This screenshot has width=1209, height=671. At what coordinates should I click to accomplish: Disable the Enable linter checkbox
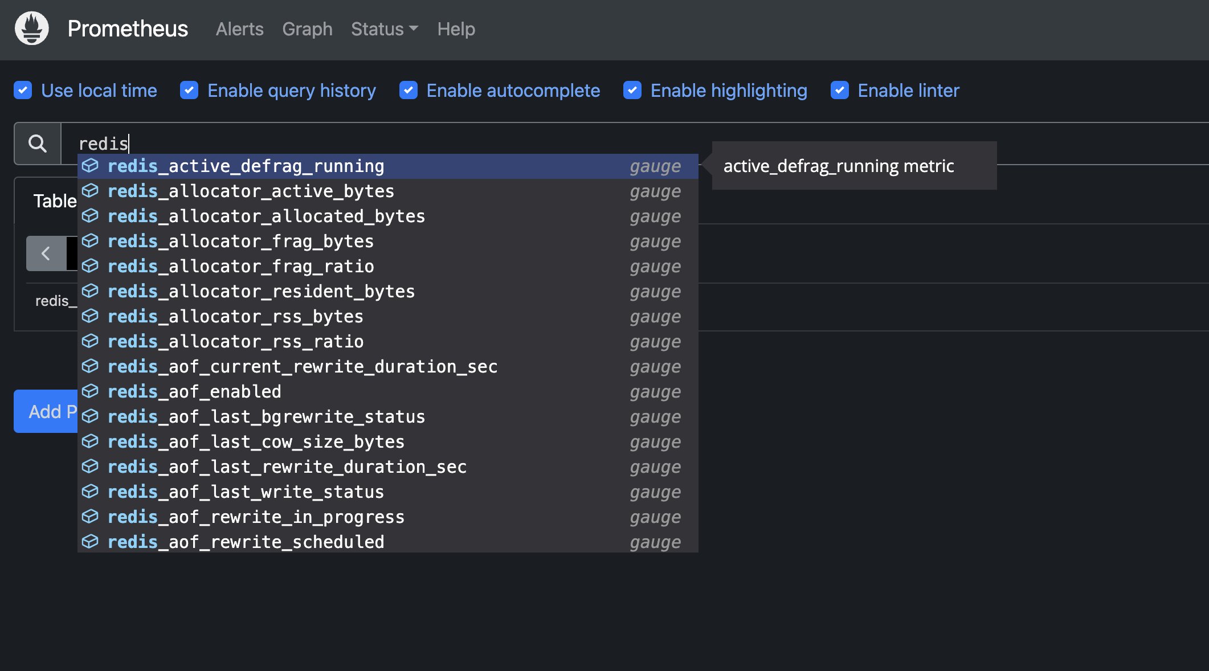[840, 91]
